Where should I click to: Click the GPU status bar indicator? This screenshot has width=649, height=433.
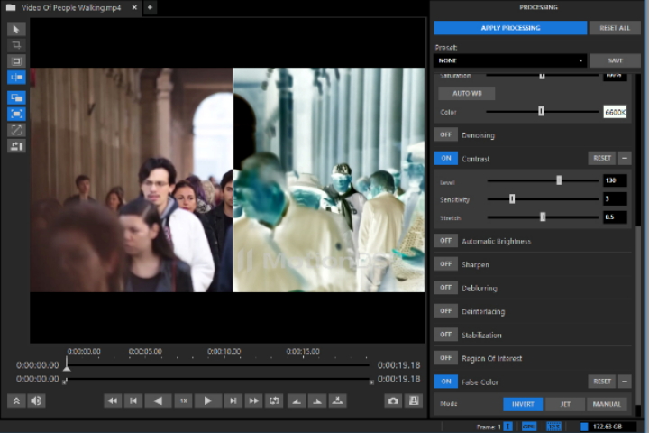(529, 427)
